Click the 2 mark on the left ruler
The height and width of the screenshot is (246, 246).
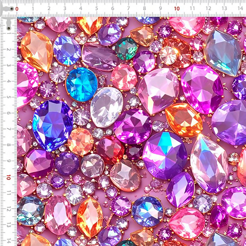tap(8, 49)
